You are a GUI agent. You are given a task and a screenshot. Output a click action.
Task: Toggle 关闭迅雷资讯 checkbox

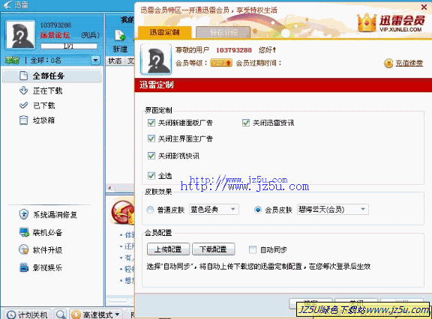pos(246,123)
